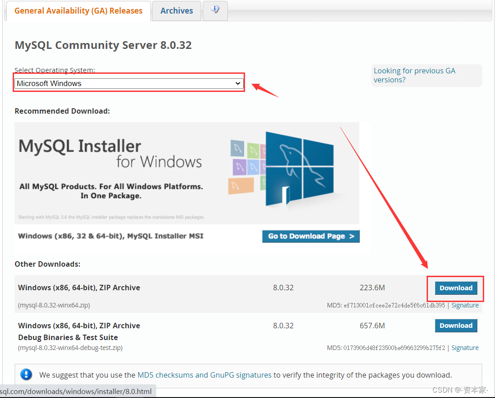This screenshot has width=495, height=398.
Task: Click the Recommended Download heading
Action: point(62,111)
